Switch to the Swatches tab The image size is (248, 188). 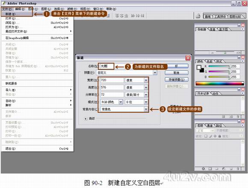[210, 61]
